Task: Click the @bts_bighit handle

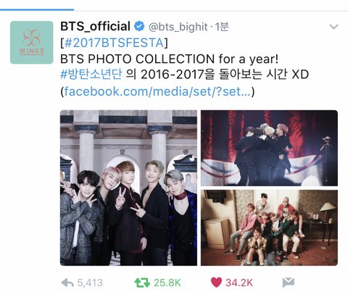Action: point(178,27)
